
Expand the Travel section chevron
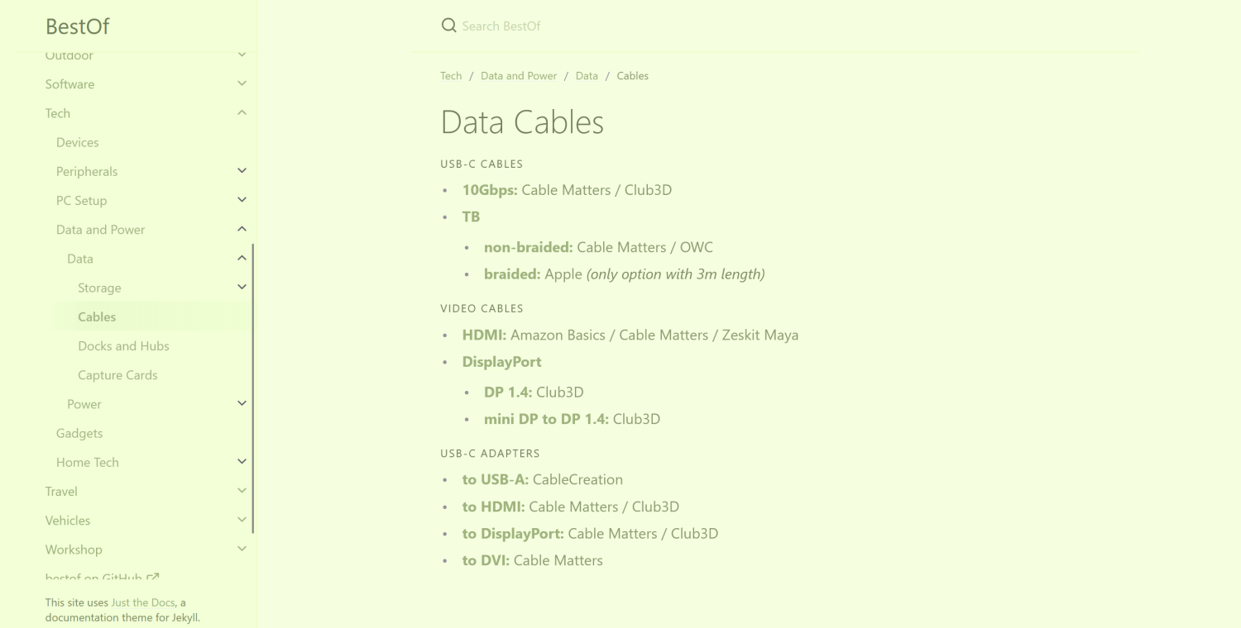(242, 491)
